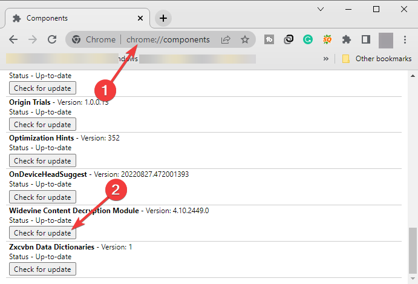
Task: Open the Extensions puzzle menu
Action: tap(346, 39)
